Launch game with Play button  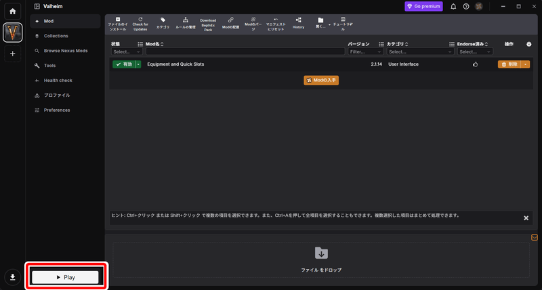(x=65, y=277)
